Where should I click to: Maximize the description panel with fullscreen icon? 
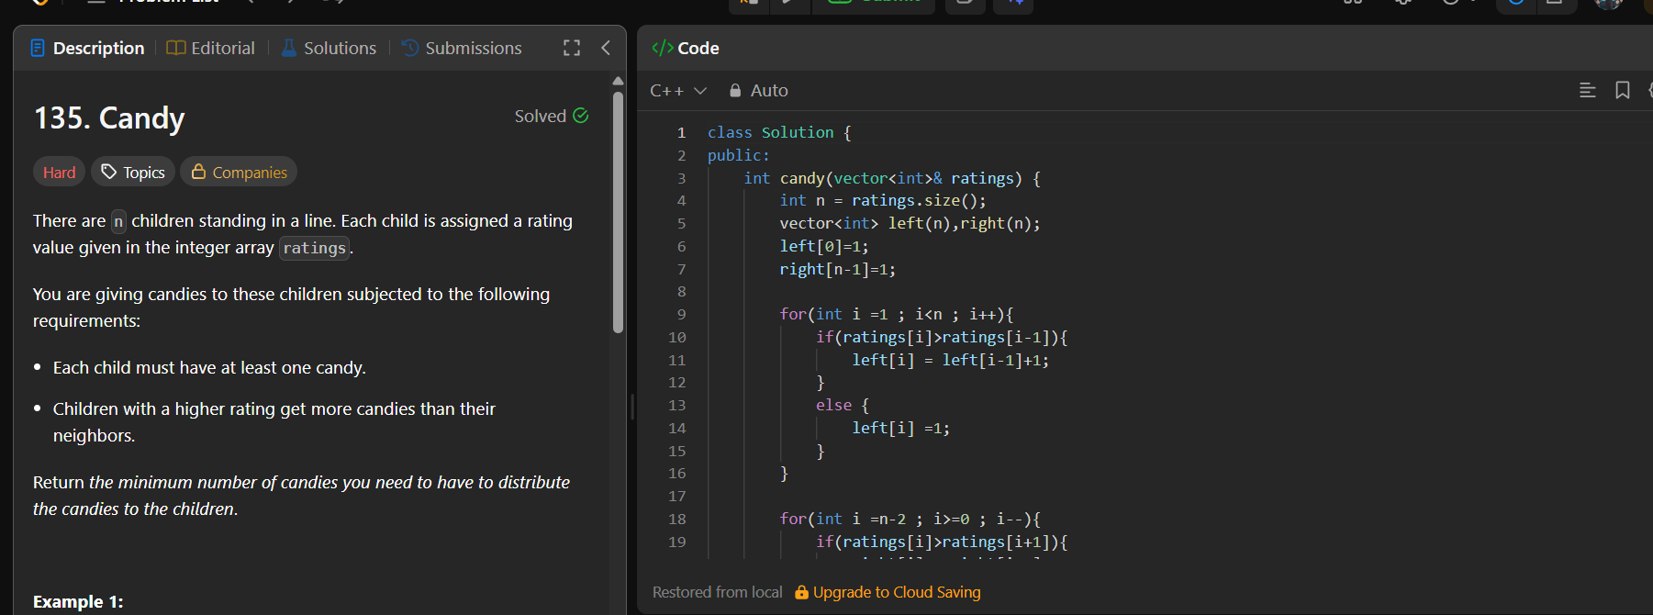(x=572, y=48)
